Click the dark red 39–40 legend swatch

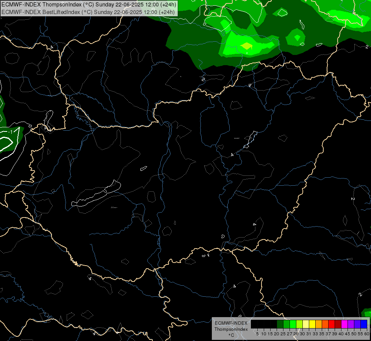coord(338,324)
